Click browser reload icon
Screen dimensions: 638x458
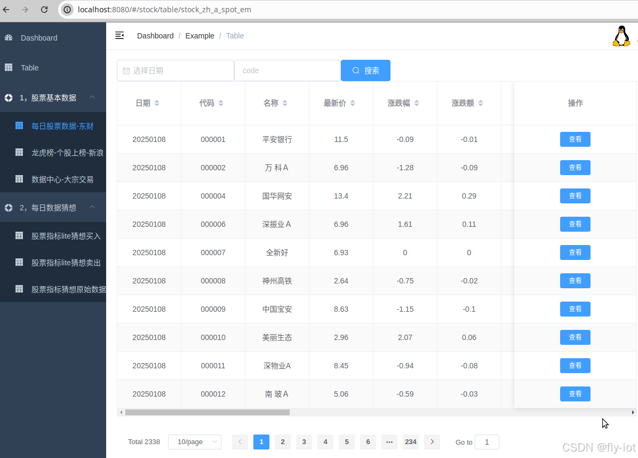tap(44, 10)
